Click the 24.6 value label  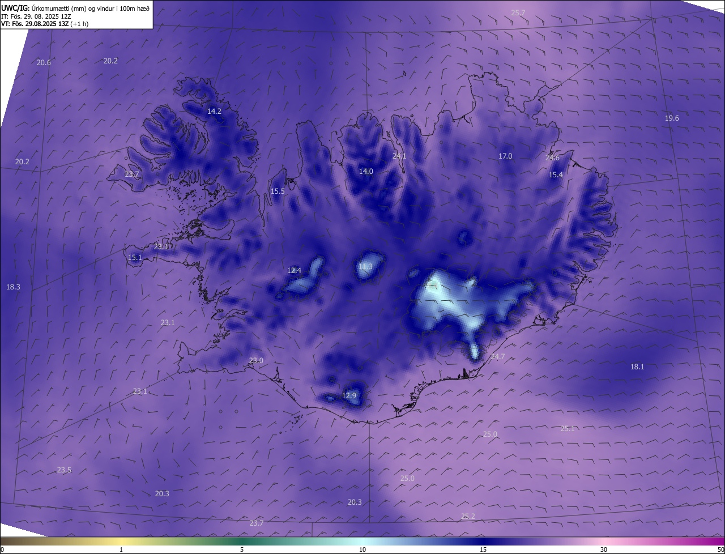[552, 157]
